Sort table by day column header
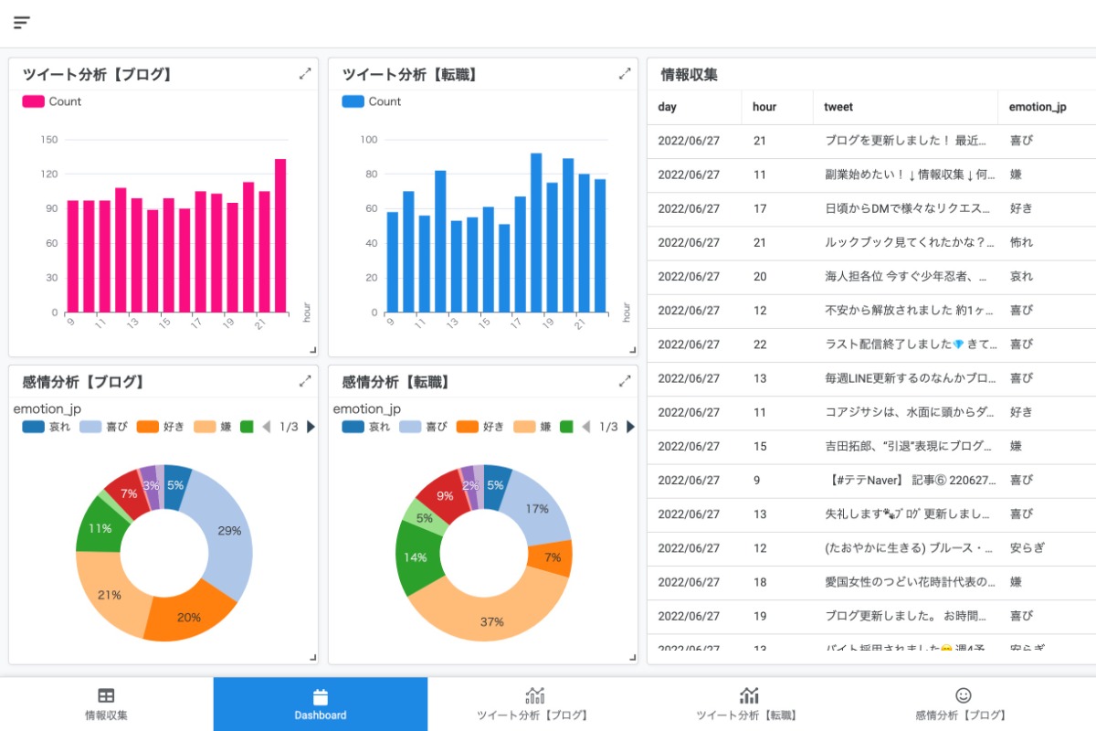The width and height of the screenshot is (1096, 731). pos(694,107)
